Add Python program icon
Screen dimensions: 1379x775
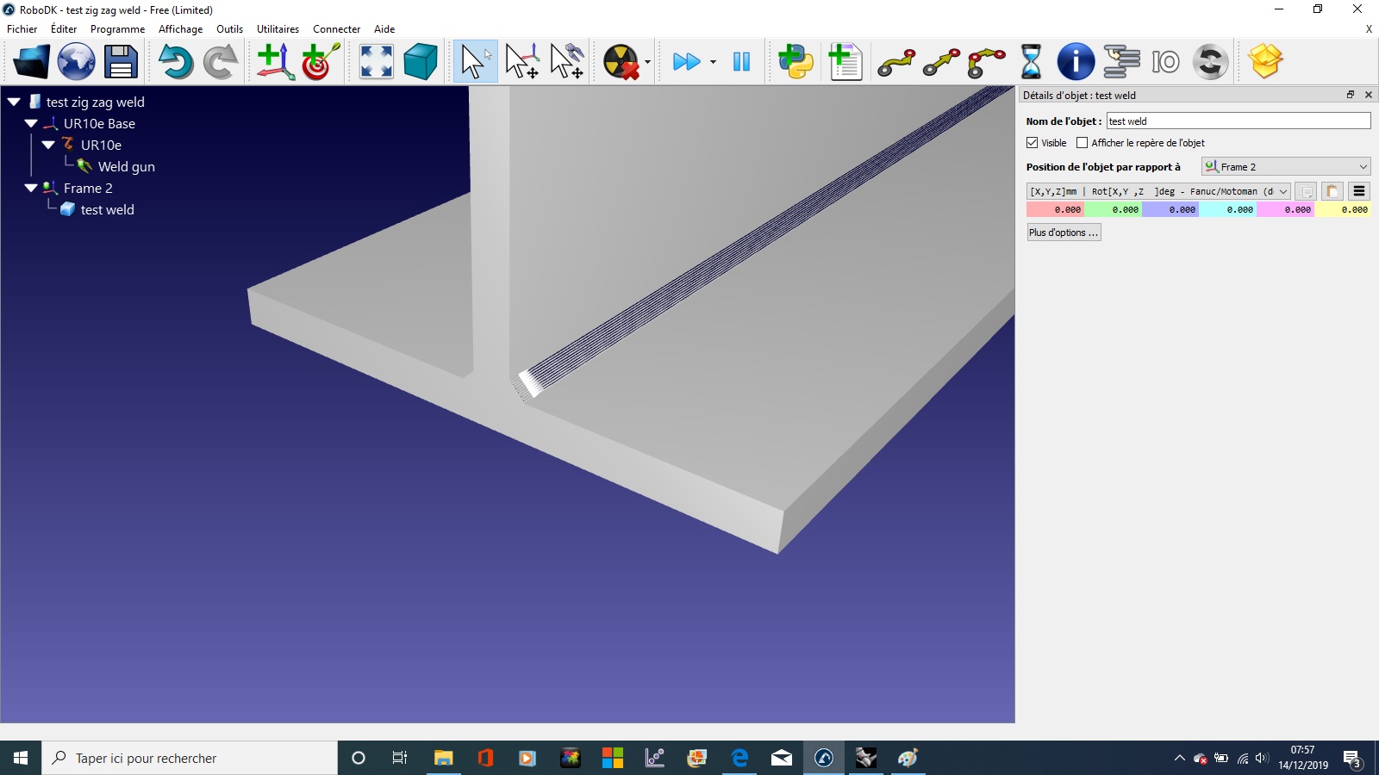pyautogui.click(x=796, y=61)
